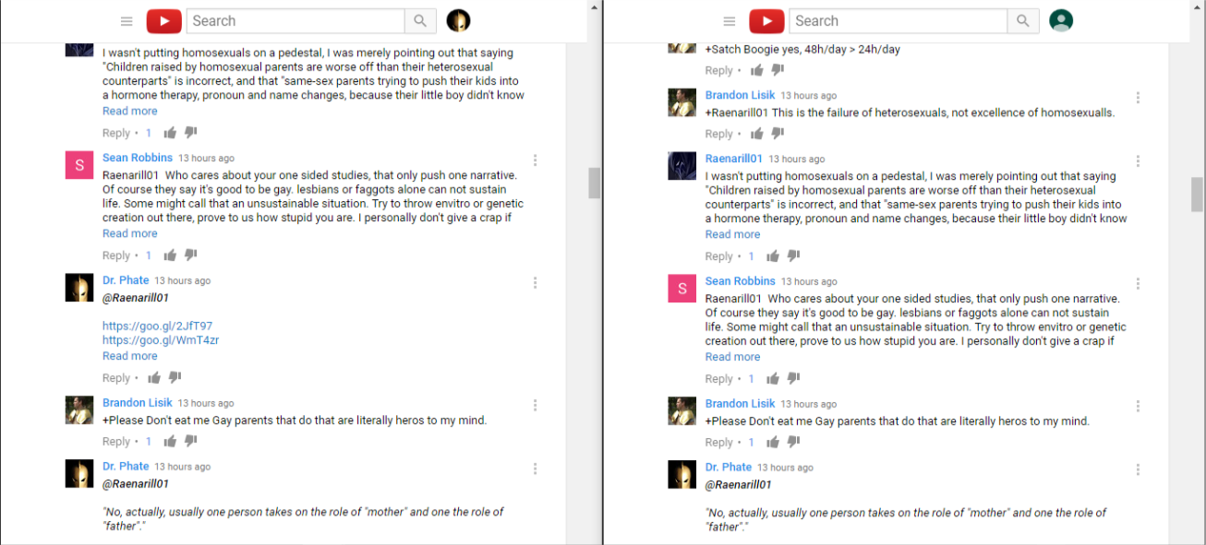Open the goo.gl/WmT4zr link in left window
Screen dimensions: 1206x545
point(161,340)
